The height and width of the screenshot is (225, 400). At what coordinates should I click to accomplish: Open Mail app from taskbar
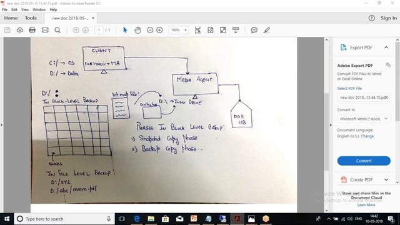pos(179,219)
